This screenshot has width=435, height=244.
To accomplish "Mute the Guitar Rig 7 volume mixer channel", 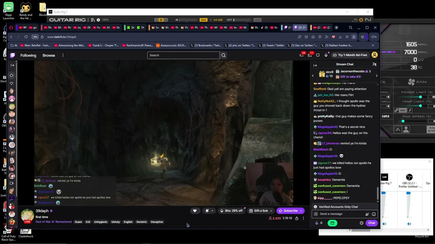I will click(384, 224).
